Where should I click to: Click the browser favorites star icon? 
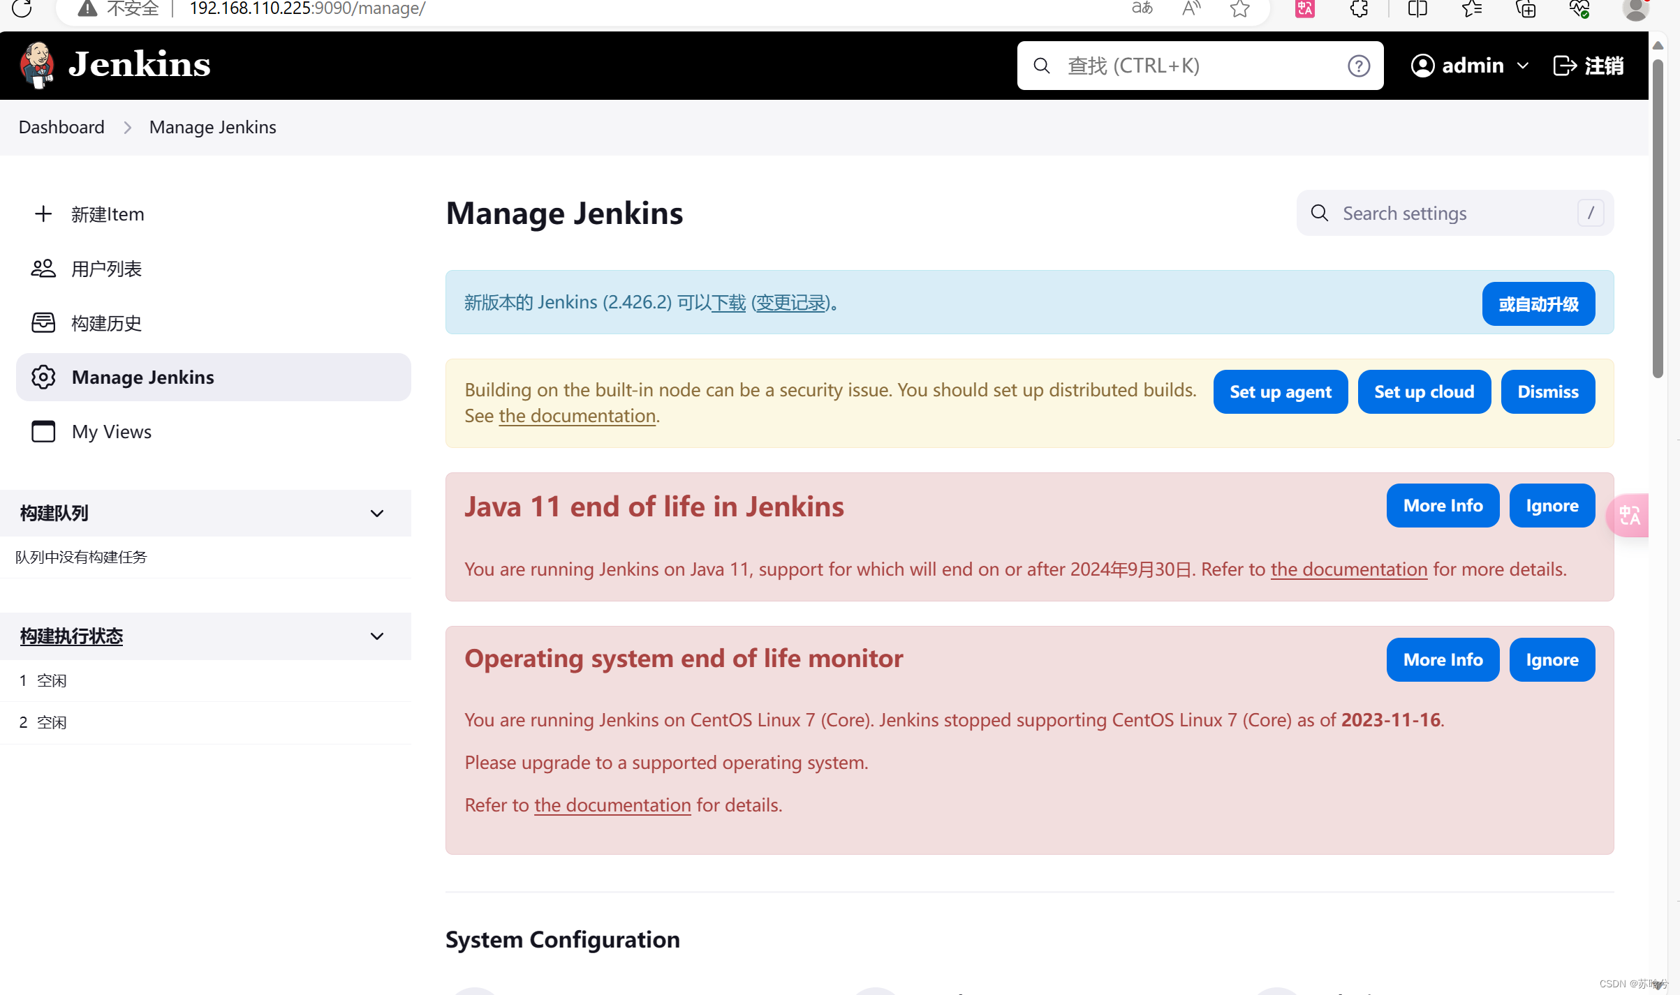coord(1239,9)
